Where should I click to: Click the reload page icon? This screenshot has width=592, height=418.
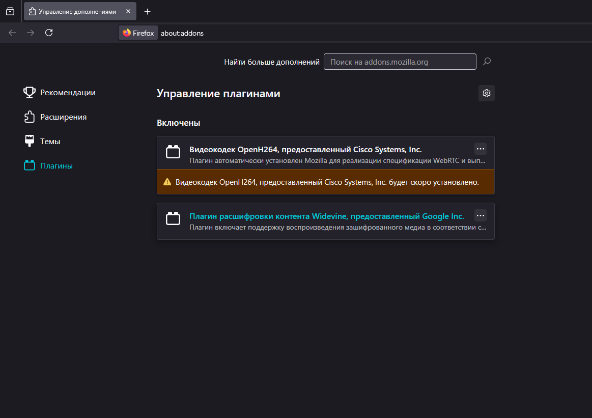49,33
